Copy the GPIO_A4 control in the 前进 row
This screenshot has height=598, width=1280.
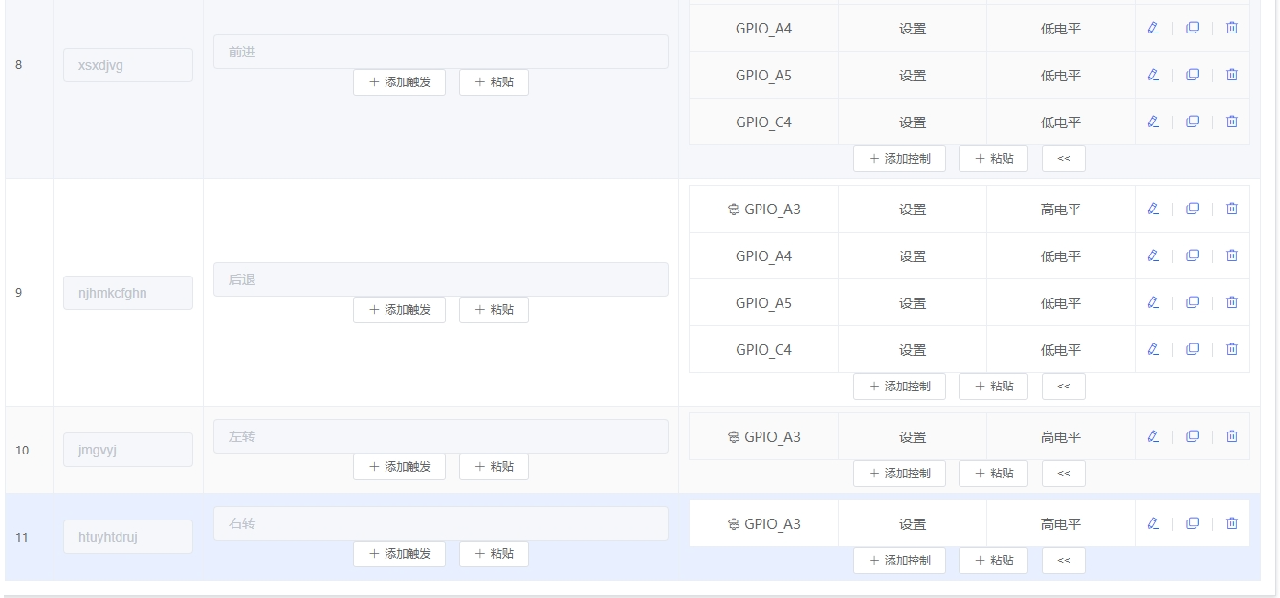1192,28
